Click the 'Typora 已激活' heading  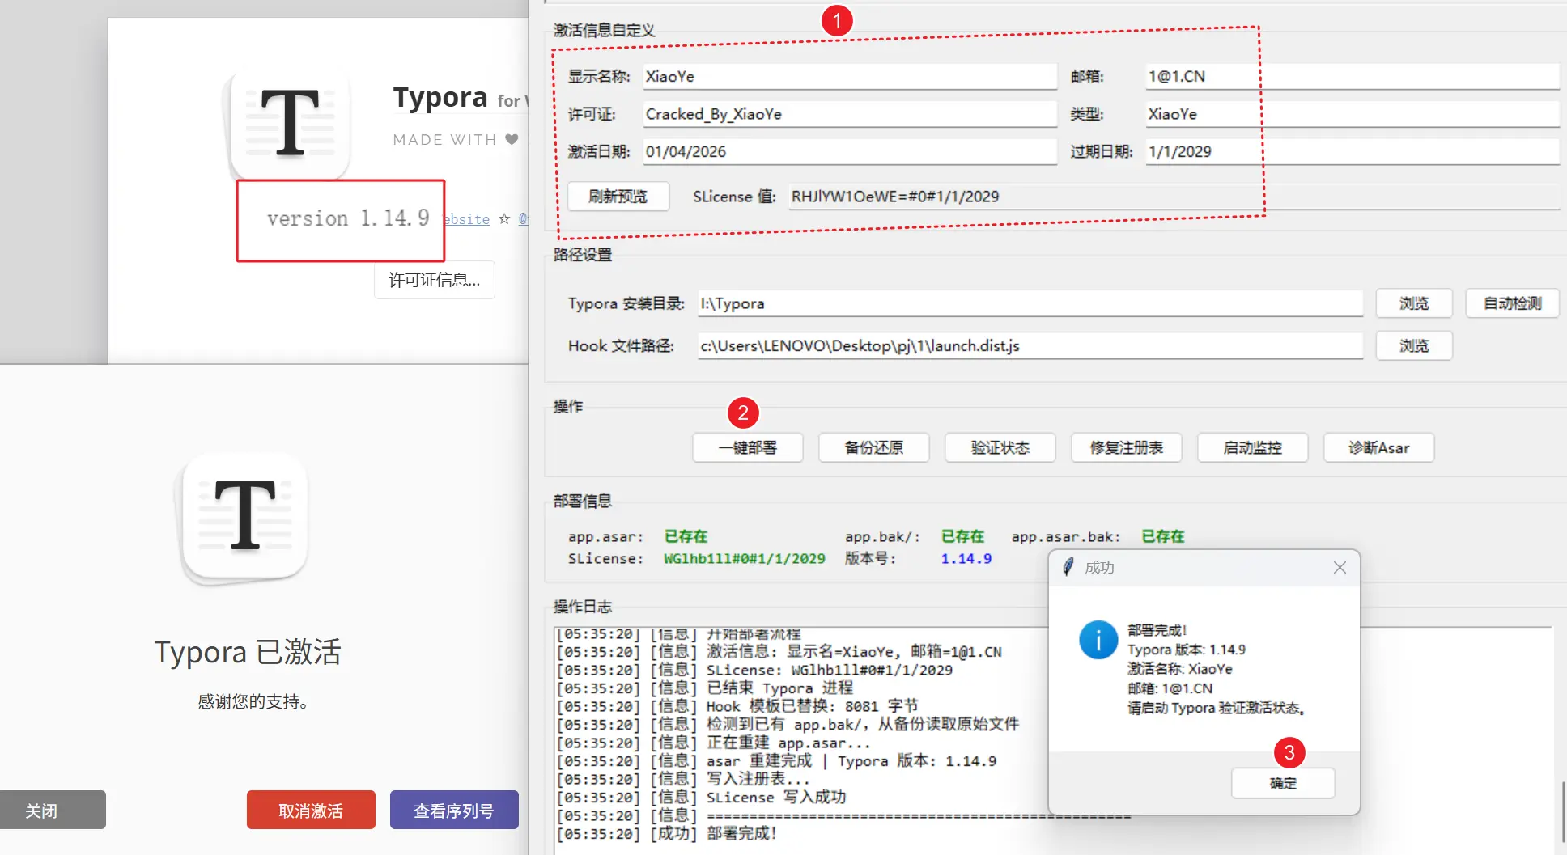click(248, 652)
